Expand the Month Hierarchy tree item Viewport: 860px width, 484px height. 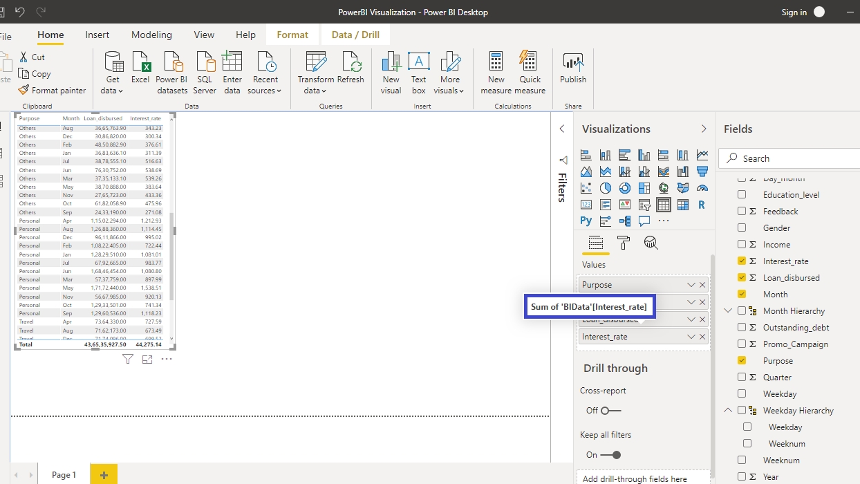pyautogui.click(x=728, y=311)
